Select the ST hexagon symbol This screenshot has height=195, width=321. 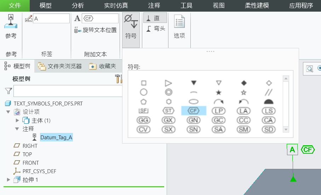tap(168, 111)
